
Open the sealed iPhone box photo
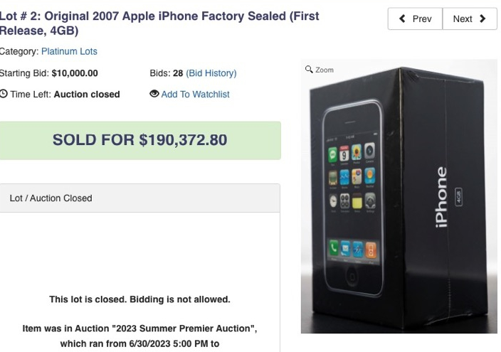point(399,199)
